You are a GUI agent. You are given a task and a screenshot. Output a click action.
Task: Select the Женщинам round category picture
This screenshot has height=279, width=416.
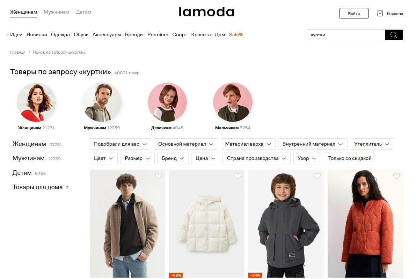pyautogui.click(x=36, y=102)
